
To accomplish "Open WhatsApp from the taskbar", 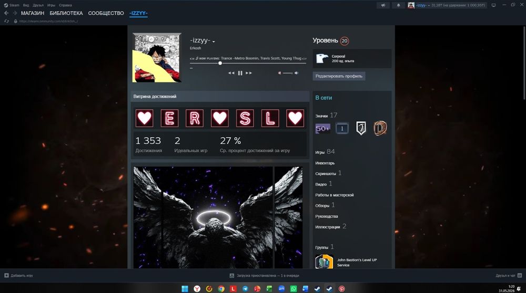I will 294,289.
